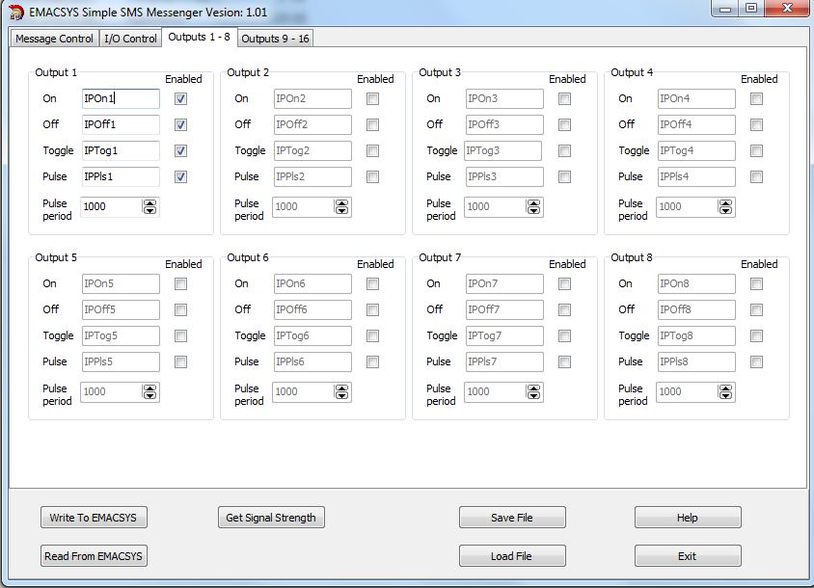The width and height of the screenshot is (814, 588).
Task: Click the Output 4 pulse period spinner
Action: click(x=725, y=206)
